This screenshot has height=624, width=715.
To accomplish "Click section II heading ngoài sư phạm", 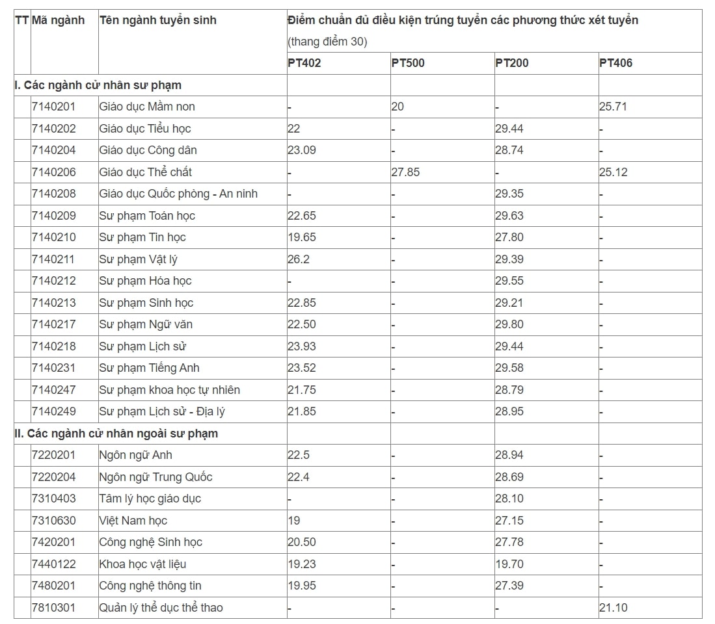I will coord(116,433).
